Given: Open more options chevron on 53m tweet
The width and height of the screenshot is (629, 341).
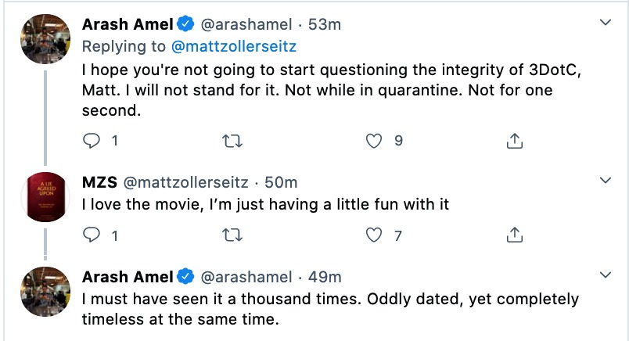Looking at the screenshot, I should (x=606, y=23).
